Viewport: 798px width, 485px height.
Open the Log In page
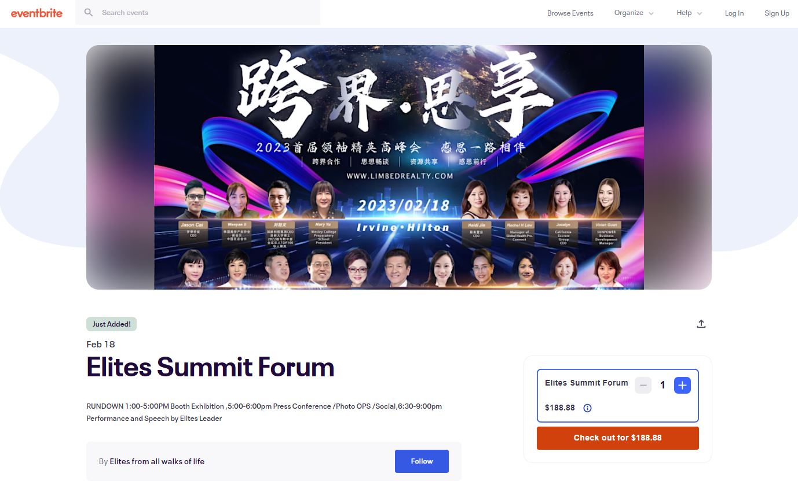click(x=734, y=13)
